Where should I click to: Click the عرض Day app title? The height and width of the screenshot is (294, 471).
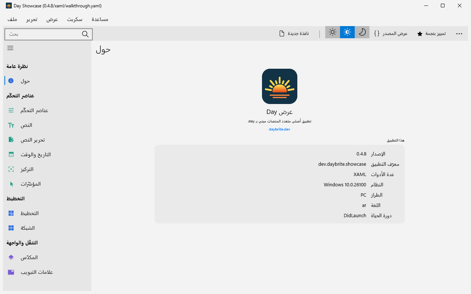(x=280, y=112)
